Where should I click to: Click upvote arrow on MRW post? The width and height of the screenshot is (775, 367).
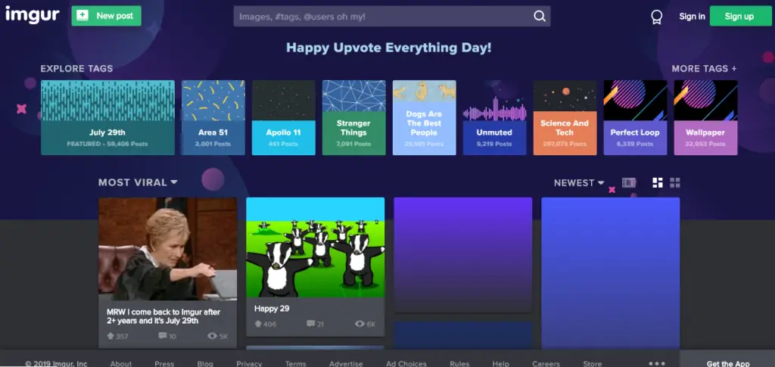[x=110, y=336]
